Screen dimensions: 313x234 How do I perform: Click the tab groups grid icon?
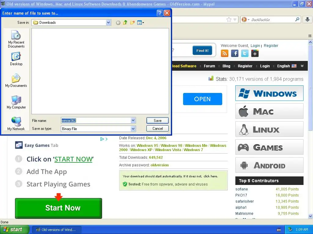click(x=310, y=36)
